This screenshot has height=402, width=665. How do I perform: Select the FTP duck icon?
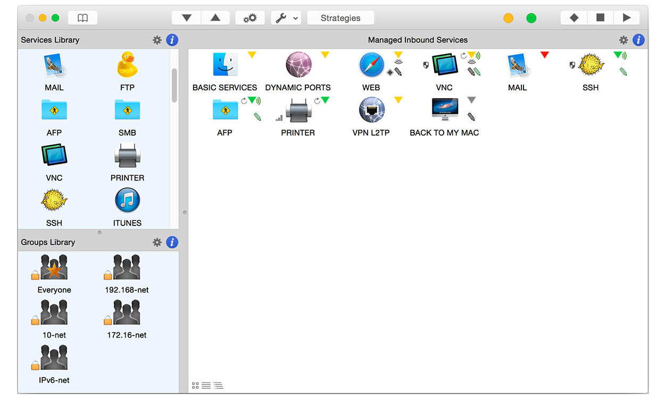127,65
